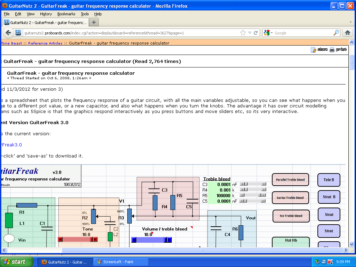The width and height of the screenshot is (356, 267).
Task: Follow the Reference Articles breadcrumb link
Action: click(45, 43)
